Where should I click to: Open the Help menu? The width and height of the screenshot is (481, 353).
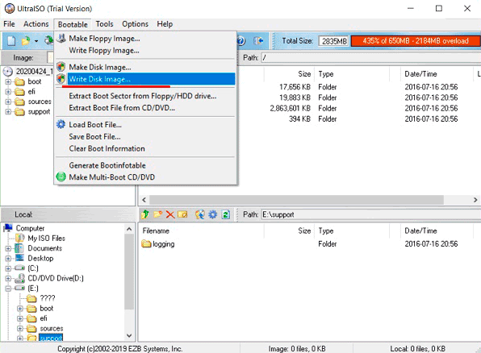[x=165, y=24]
